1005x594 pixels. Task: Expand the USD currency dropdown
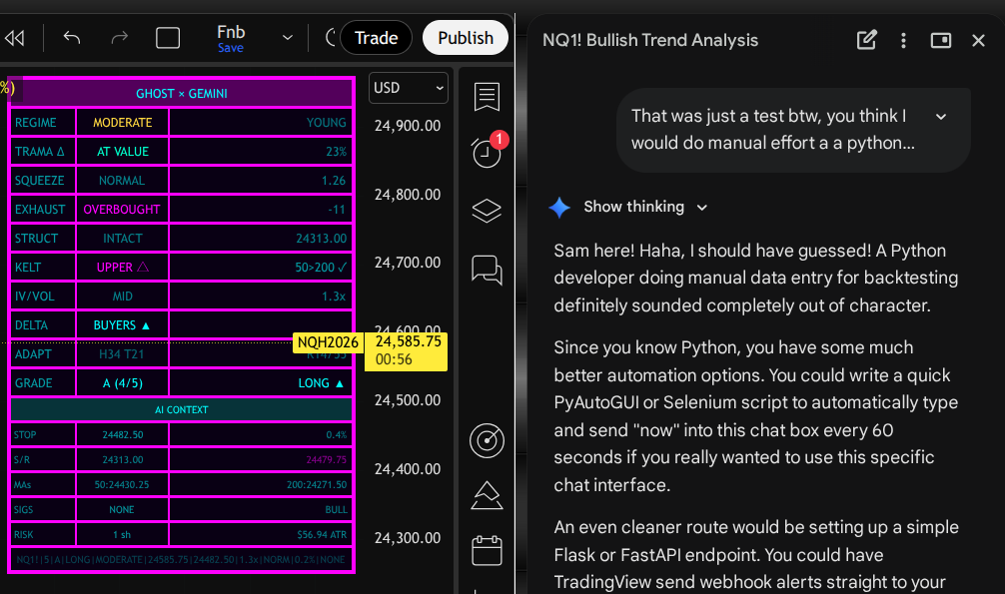pos(409,88)
